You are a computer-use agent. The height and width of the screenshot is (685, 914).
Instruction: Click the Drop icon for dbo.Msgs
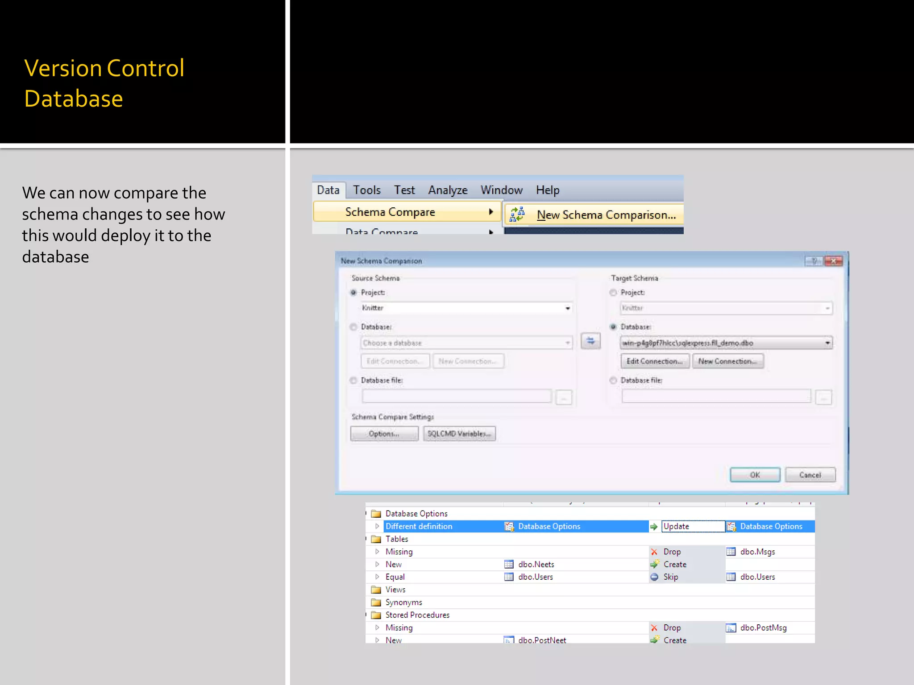(x=654, y=552)
